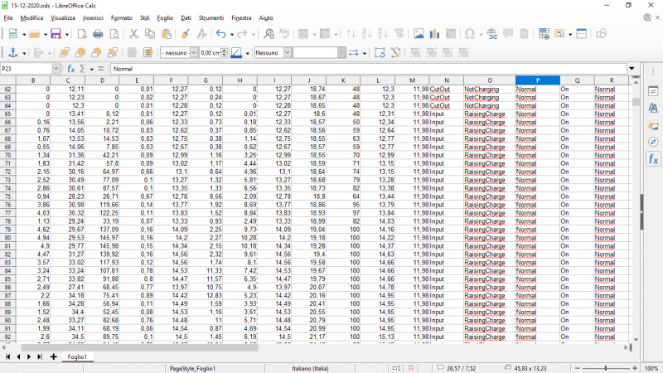Click the Save document icon
Image resolution: width=663 pixels, height=373 pixels.
(56, 34)
